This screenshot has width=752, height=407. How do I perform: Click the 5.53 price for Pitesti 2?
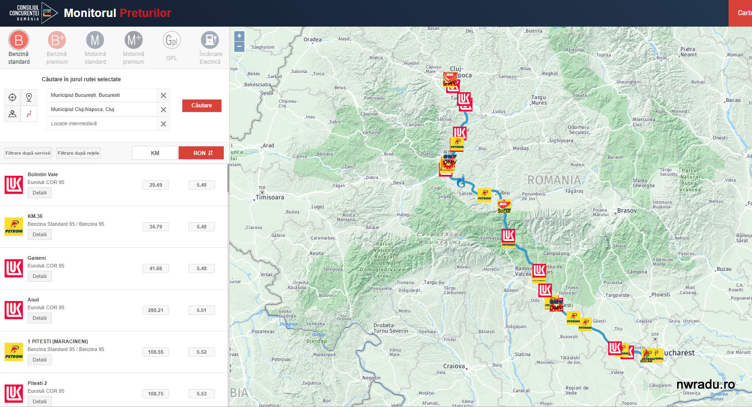pos(202,394)
